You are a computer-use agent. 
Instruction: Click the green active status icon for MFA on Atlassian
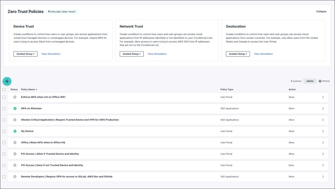[x=15, y=108]
